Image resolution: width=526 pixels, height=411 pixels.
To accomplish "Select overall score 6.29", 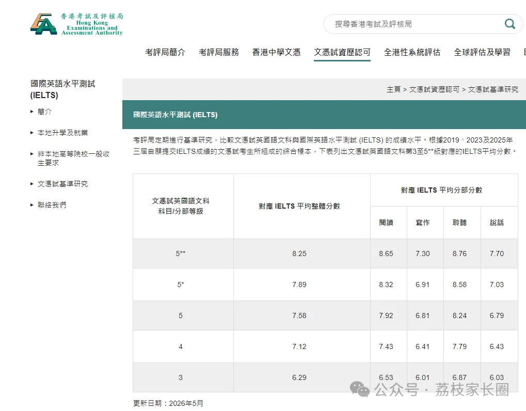I will click(x=299, y=377).
